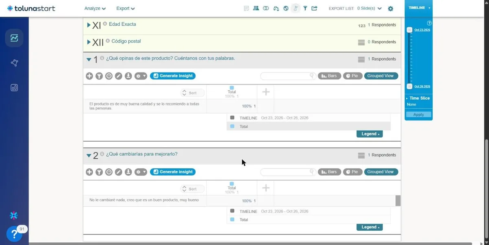This screenshot has height=245, width=489.
Task: Open the filter funnel icon in question 1 toolbar
Action: tap(99, 76)
